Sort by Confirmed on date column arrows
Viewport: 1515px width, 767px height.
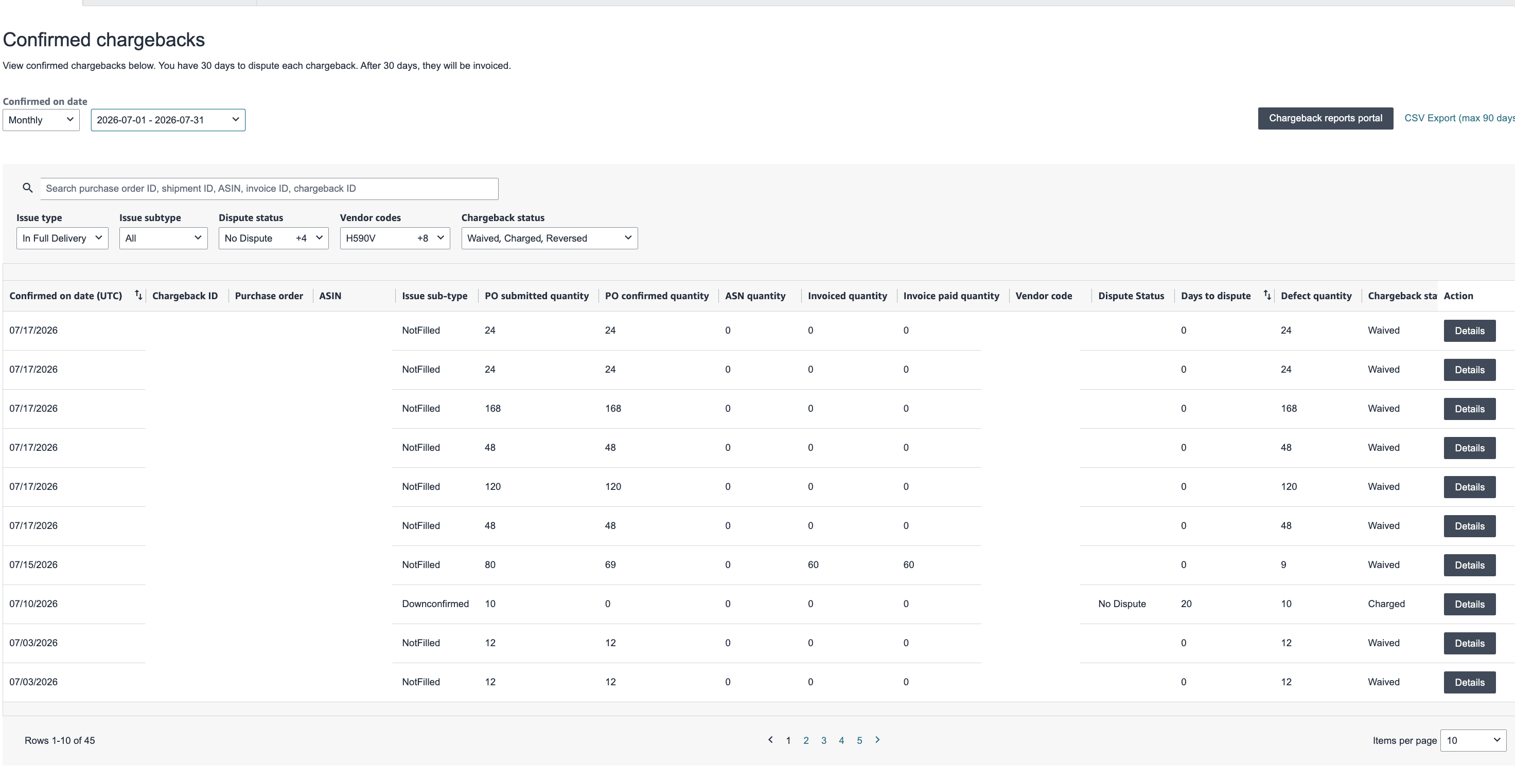138,295
